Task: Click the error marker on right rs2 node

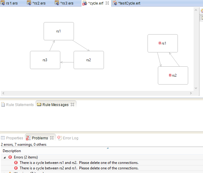Action: point(170,75)
